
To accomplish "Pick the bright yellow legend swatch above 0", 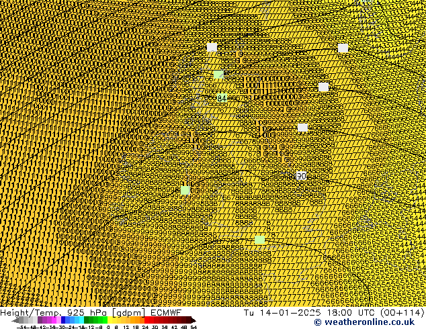I will [x=110, y=320].
